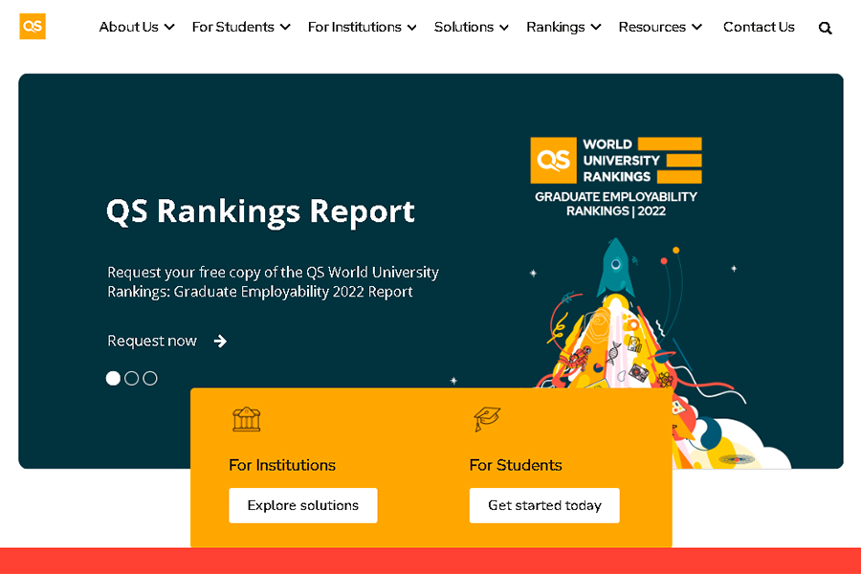Expand the Rankings dropdown chevron
The height and width of the screenshot is (574, 861).
pyautogui.click(x=596, y=27)
